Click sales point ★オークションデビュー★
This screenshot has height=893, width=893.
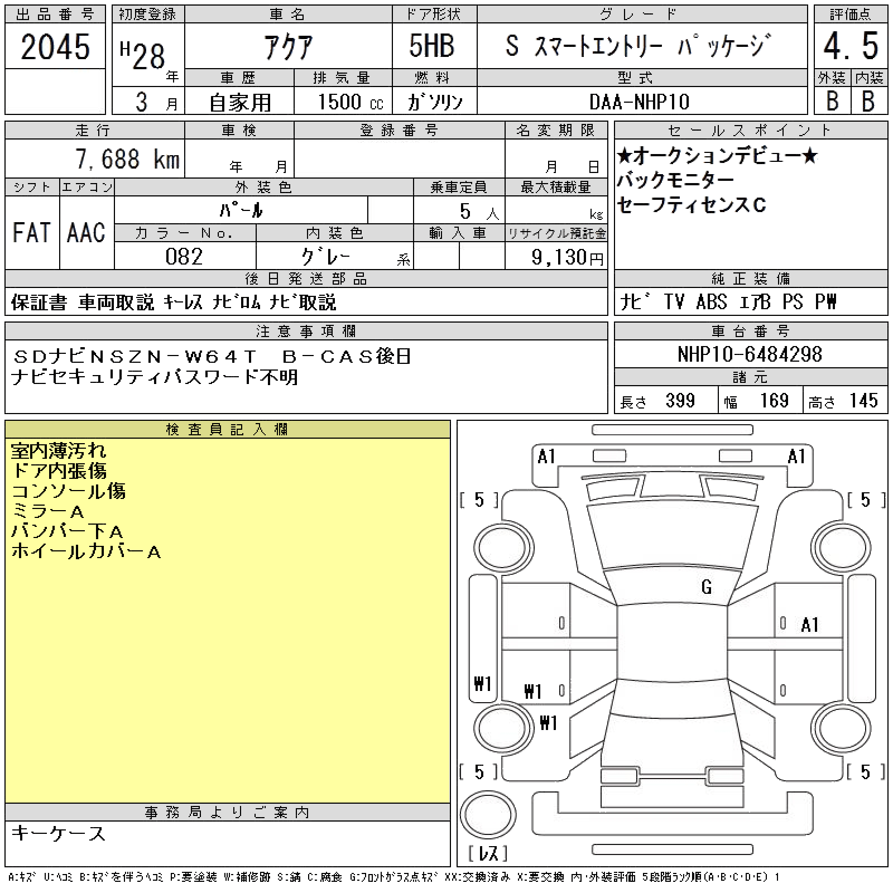717,157
